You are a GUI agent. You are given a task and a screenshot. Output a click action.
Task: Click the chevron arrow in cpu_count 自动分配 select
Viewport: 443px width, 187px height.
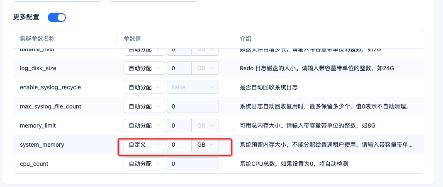click(158, 164)
